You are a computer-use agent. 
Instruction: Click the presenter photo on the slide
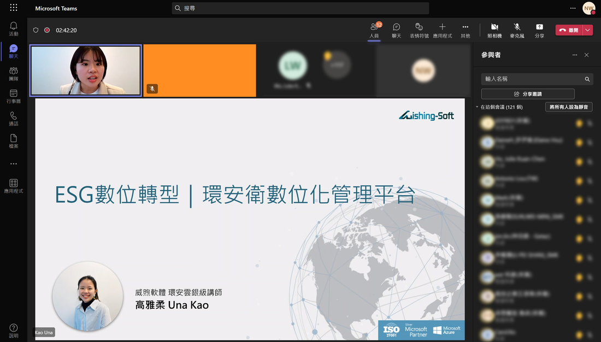click(88, 296)
